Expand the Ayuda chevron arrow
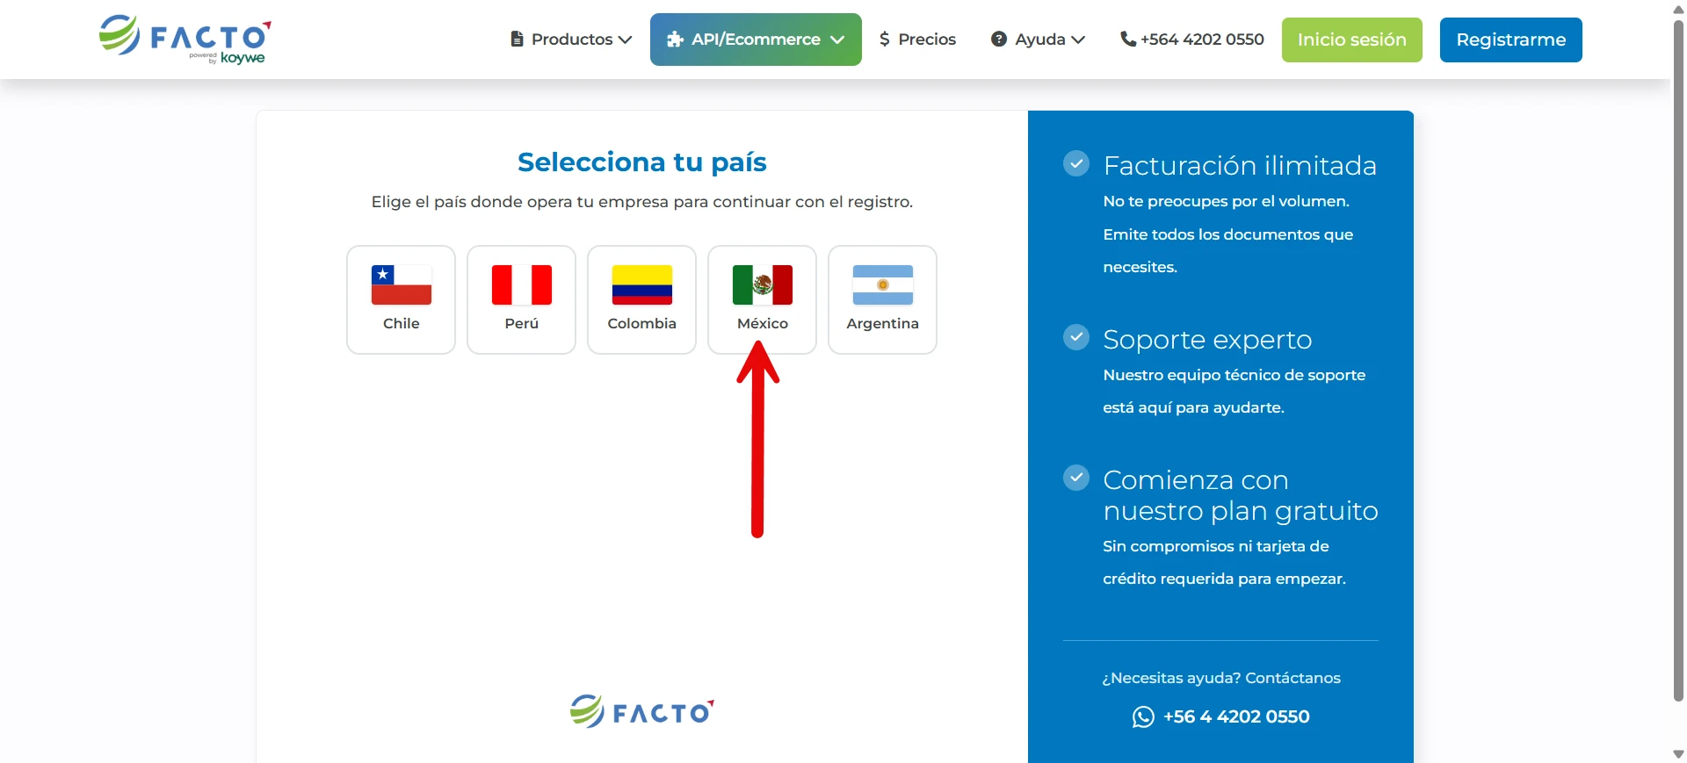The image size is (1687, 763). click(x=1078, y=40)
